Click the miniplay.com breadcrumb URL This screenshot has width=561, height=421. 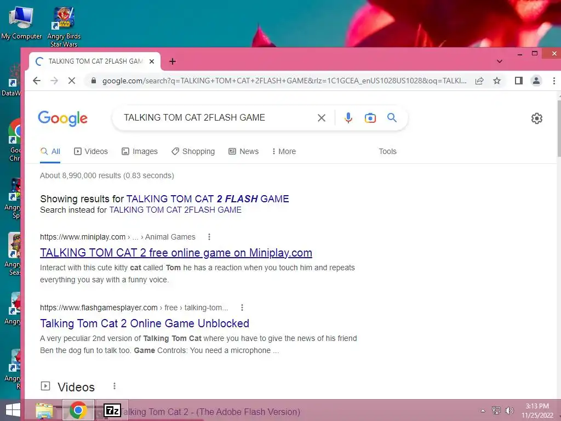(x=118, y=237)
